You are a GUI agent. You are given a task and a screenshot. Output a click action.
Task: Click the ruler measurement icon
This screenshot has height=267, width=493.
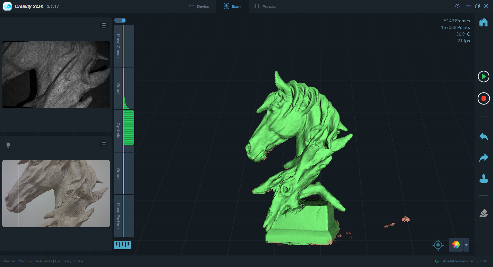point(122,245)
